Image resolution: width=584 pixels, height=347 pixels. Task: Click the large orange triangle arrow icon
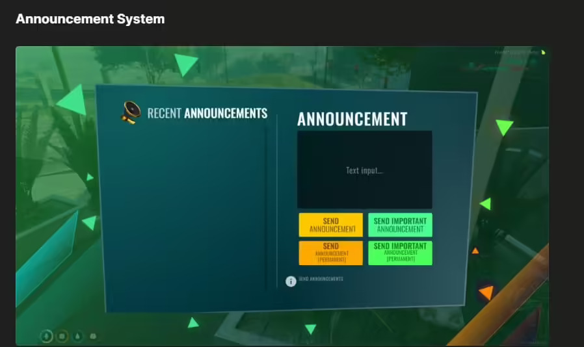tap(486, 292)
